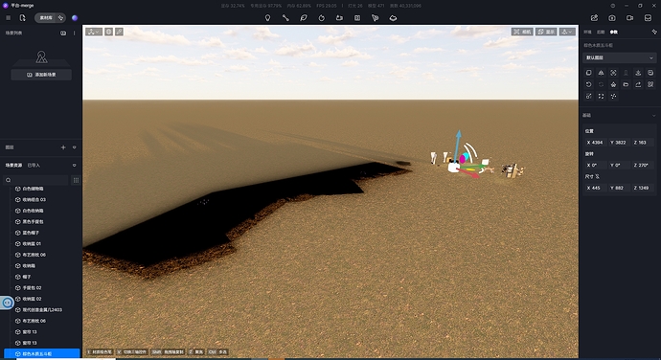Toggle the size proportion lock icon
This screenshot has width=661, height=360.
tap(598, 176)
